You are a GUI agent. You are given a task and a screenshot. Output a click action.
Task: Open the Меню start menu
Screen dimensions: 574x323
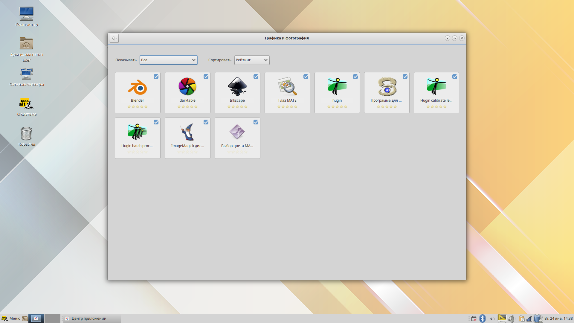11,319
